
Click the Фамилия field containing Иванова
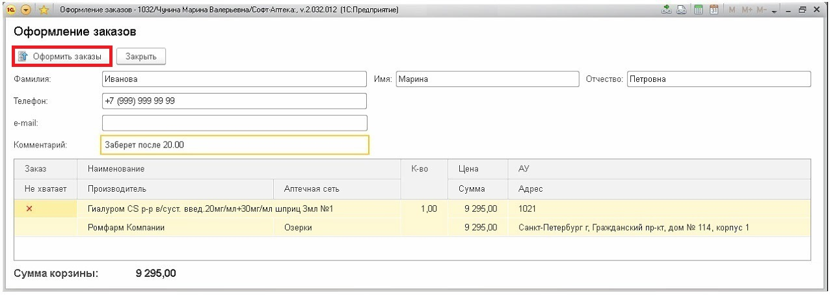pyautogui.click(x=234, y=79)
